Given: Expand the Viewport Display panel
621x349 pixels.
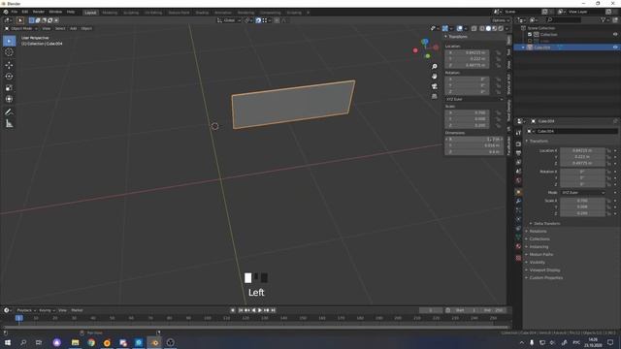Looking at the screenshot, I should click(x=544, y=270).
